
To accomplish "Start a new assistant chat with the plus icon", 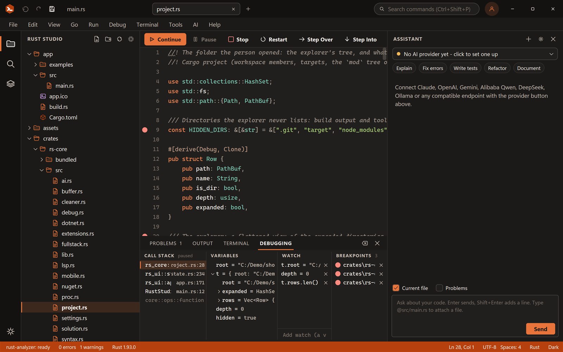I will click(528, 39).
